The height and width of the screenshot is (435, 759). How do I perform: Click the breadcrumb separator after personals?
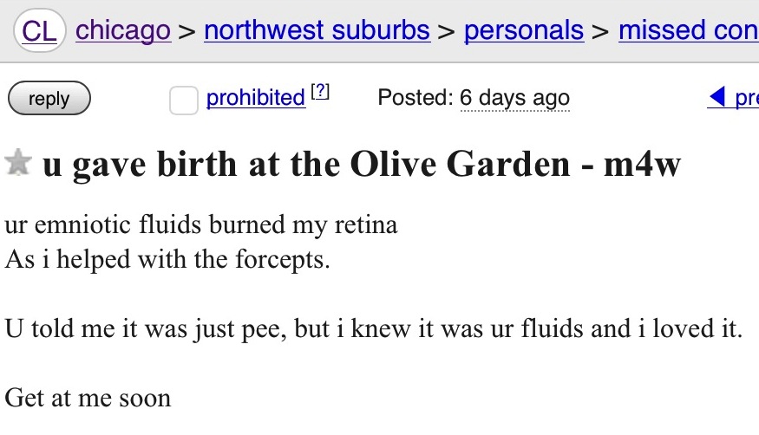601,32
